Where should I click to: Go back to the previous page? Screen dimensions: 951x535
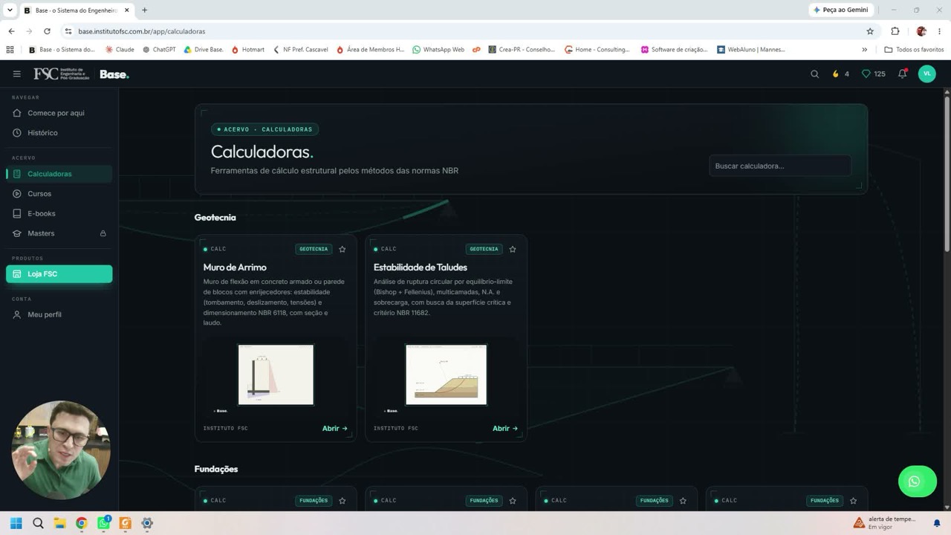(11, 31)
